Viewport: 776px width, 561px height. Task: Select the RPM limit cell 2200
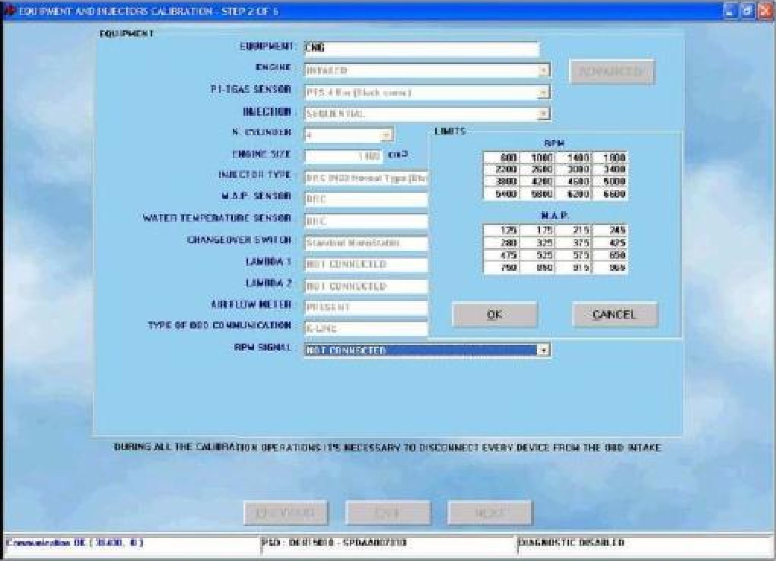click(501, 169)
